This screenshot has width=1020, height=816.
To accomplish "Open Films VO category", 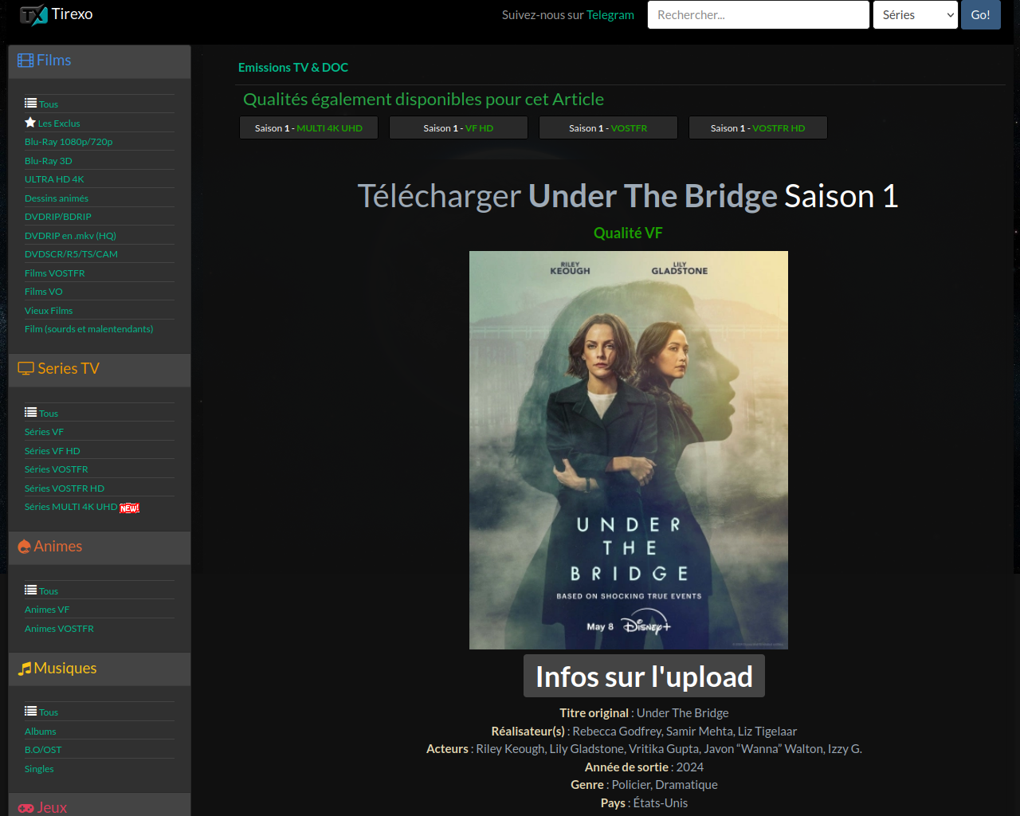I will (x=44, y=292).
